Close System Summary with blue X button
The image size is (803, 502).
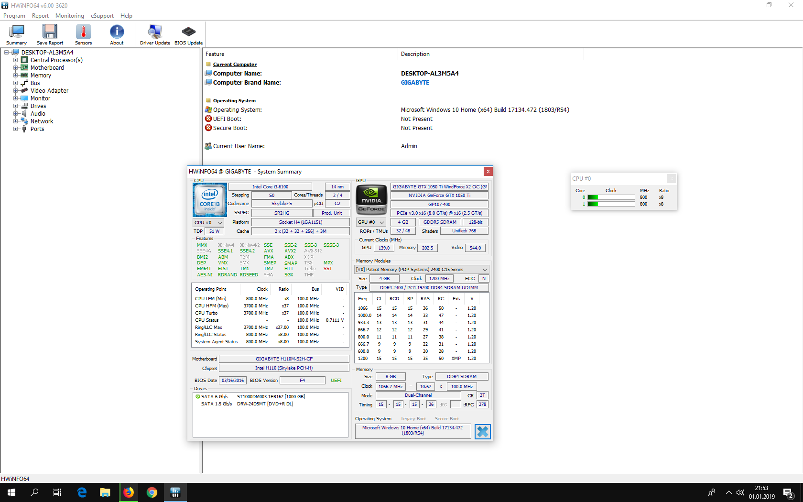point(483,431)
